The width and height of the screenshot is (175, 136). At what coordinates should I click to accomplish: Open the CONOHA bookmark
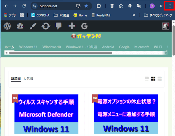tap(40, 15)
